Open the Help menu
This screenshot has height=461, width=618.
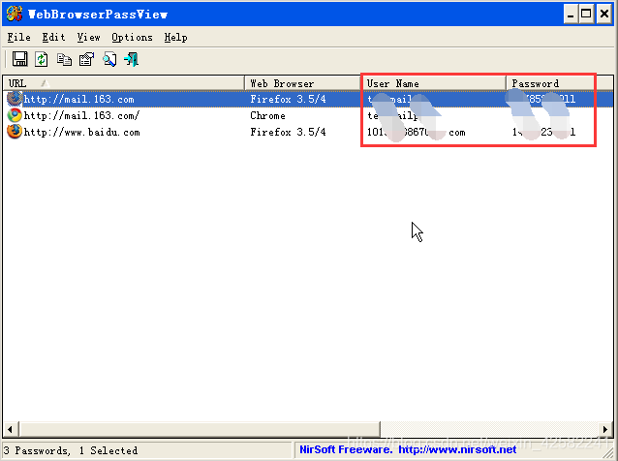[x=175, y=38]
